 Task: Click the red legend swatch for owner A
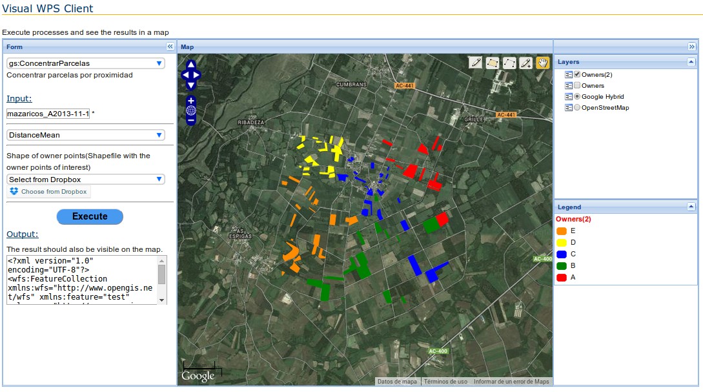(561, 278)
